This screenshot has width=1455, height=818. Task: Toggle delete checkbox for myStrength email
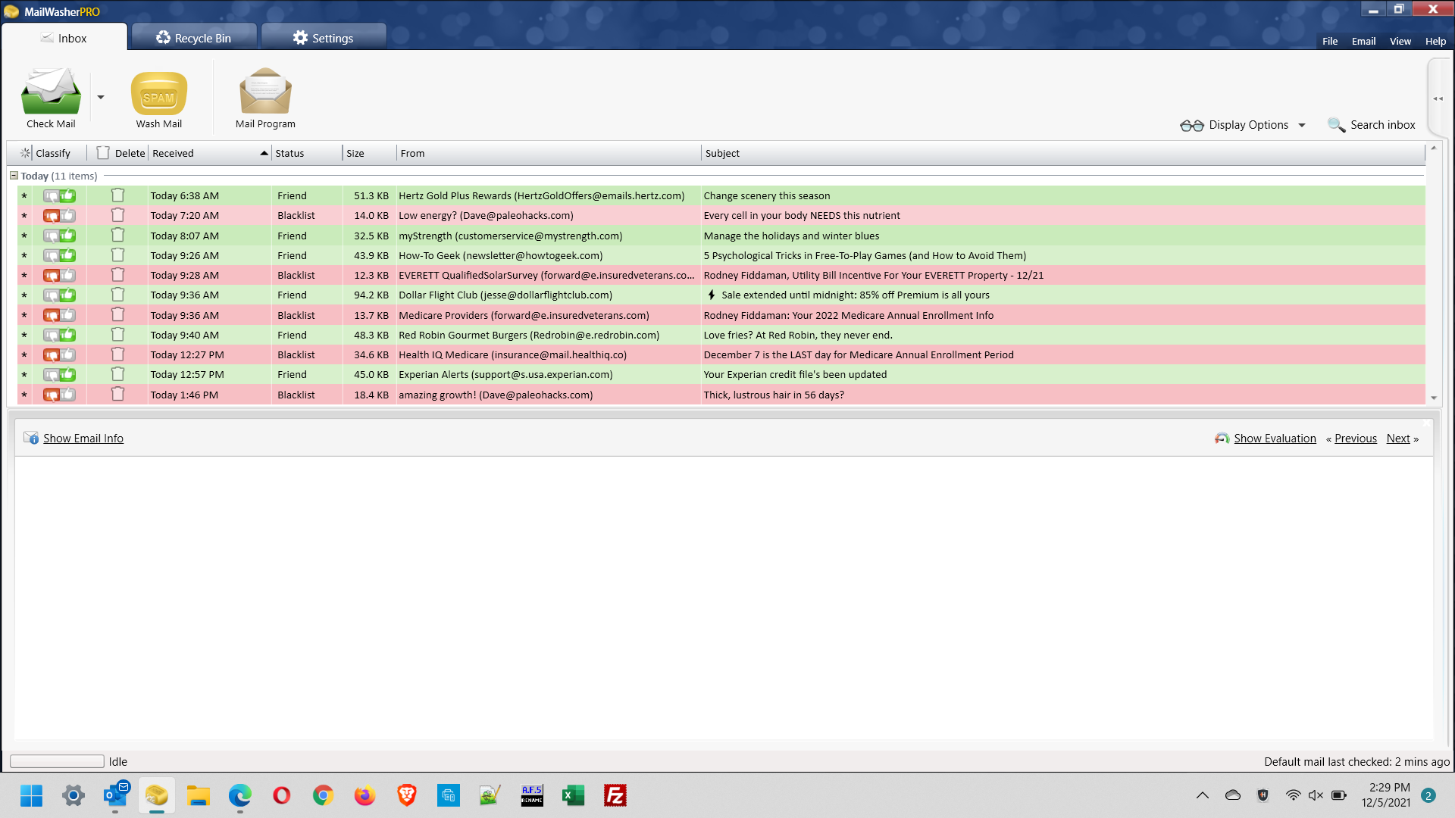117,236
